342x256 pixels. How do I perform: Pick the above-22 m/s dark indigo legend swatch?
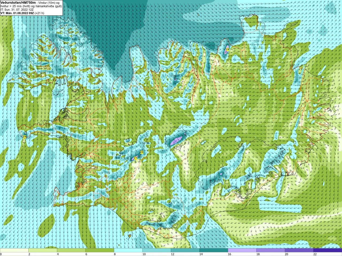click(x=328, y=250)
